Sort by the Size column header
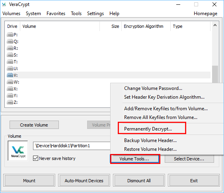The image size is (224, 193). pos(111,26)
